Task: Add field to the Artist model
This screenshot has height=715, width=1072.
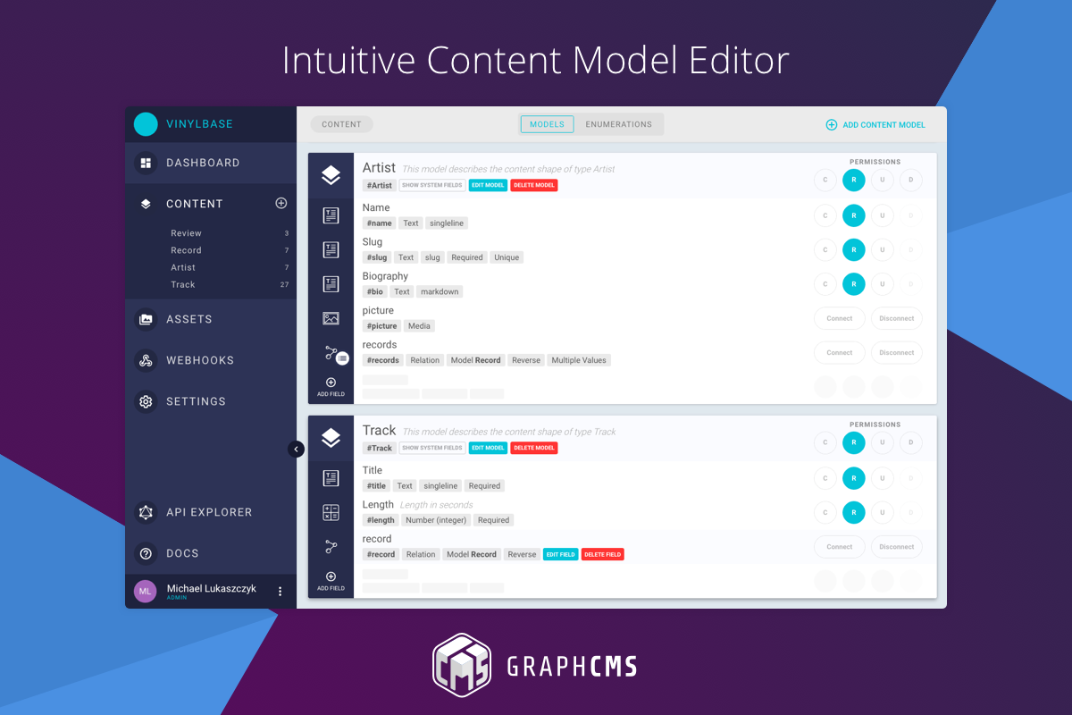Action: coord(331,387)
